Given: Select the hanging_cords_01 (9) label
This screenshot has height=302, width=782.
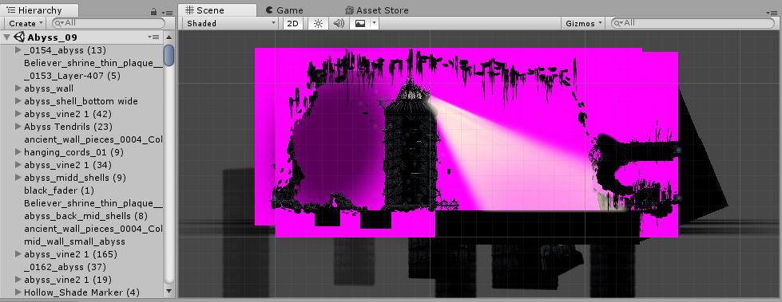Looking at the screenshot, I should point(73,151).
